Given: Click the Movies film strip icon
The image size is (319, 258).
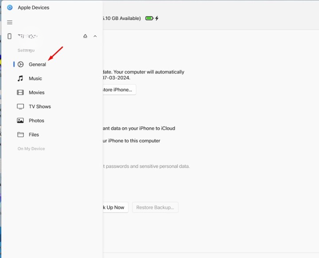Looking at the screenshot, I should click(20, 93).
